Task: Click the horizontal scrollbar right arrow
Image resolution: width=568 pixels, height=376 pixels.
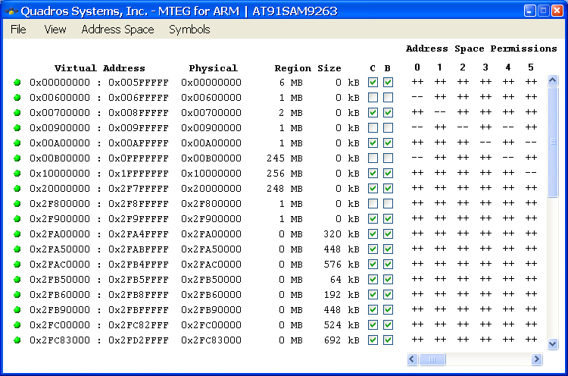Action: tap(537, 359)
